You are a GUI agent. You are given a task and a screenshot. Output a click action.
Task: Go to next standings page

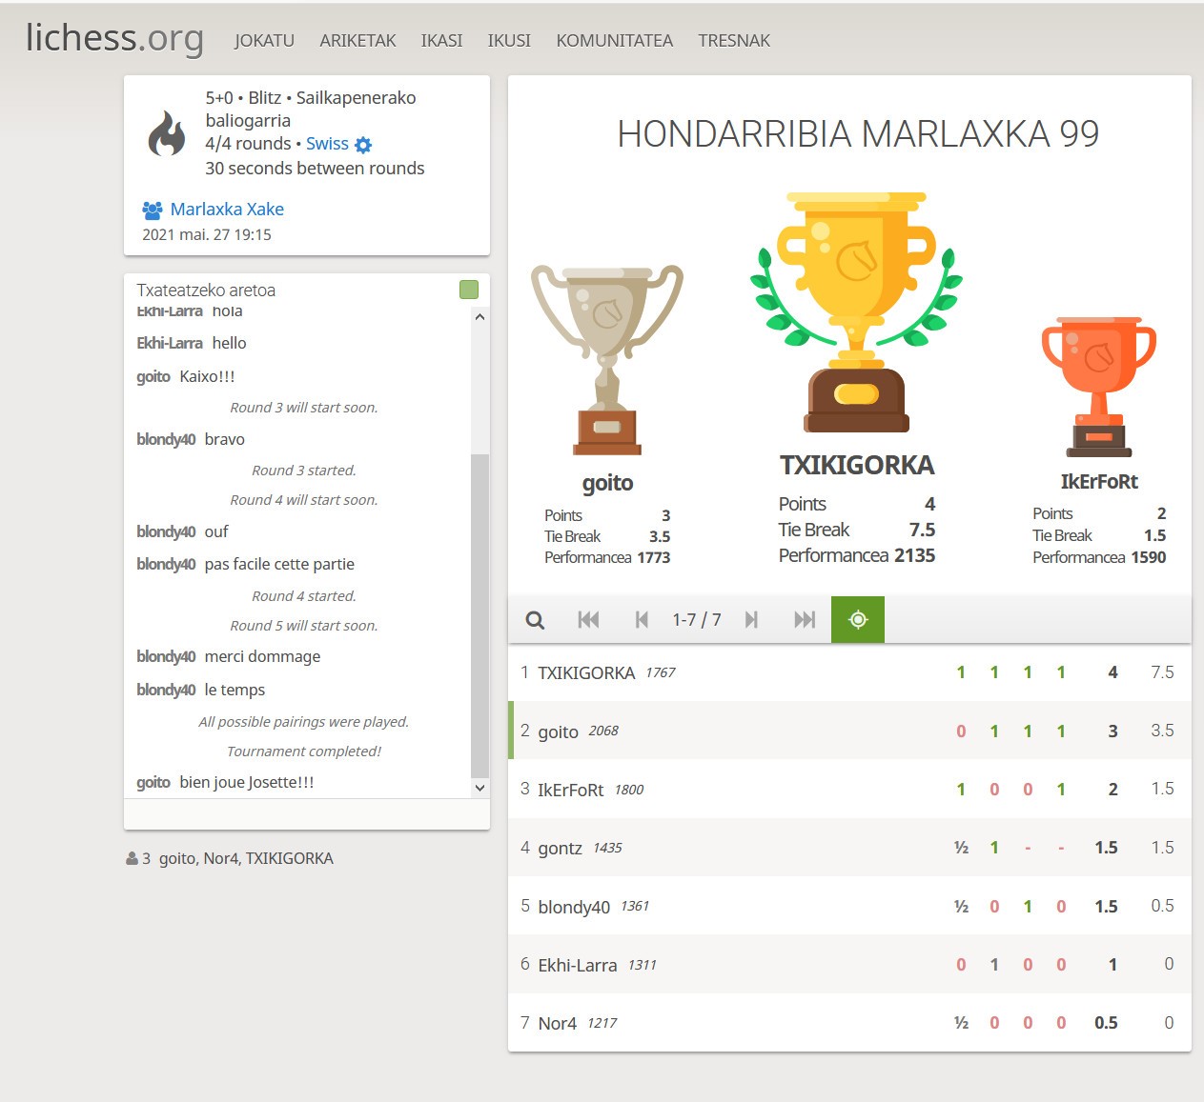(751, 620)
